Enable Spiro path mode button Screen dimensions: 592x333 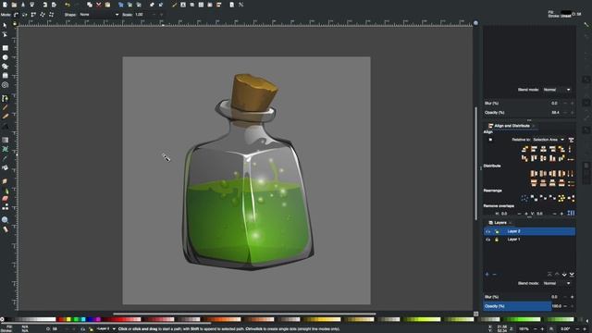point(25,15)
